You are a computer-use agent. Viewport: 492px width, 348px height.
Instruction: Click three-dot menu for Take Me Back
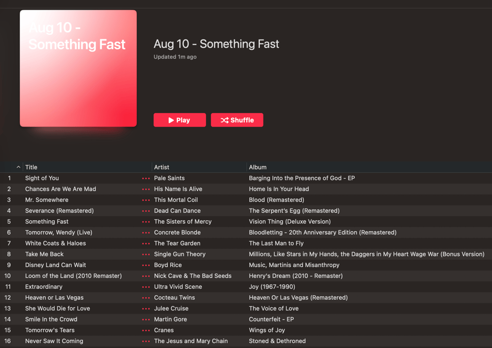pyautogui.click(x=146, y=255)
